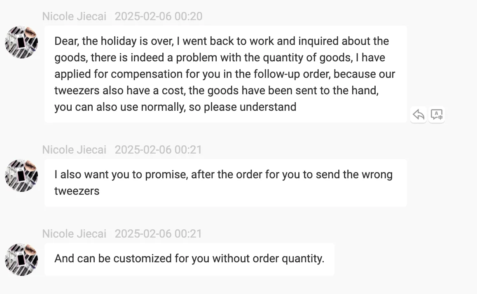Click the reply arrow icon on first message
Image resolution: width=477 pixels, height=294 pixels.
(x=419, y=114)
